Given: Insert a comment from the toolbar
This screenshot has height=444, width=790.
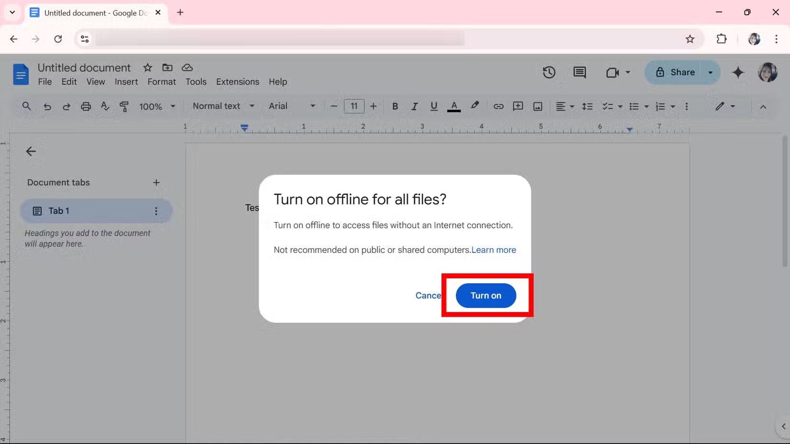Looking at the screenshot, I should tap(518, 106).
